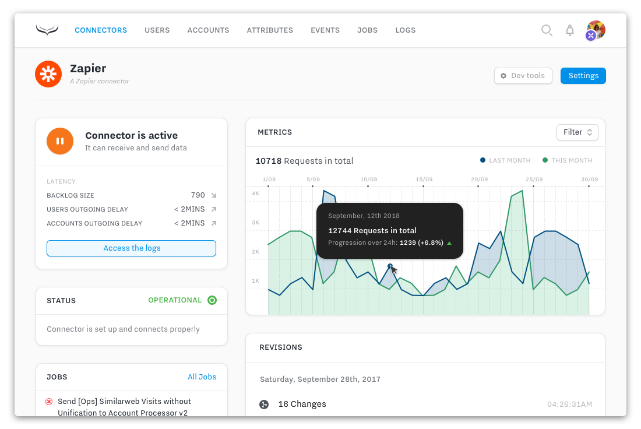Click the Users Outgoing Delay trend arrow
The height and width of the screenshot is (429, 641).
point(214,209)
